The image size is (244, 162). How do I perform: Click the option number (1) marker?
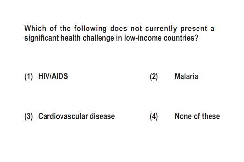tap(29, 76)
